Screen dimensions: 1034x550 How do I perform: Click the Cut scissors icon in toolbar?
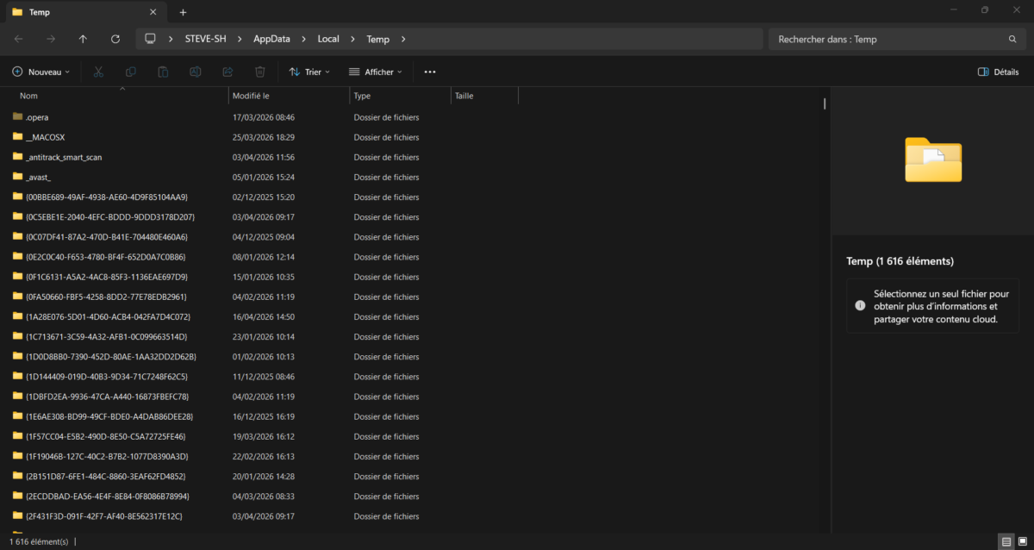click(98, 72)
